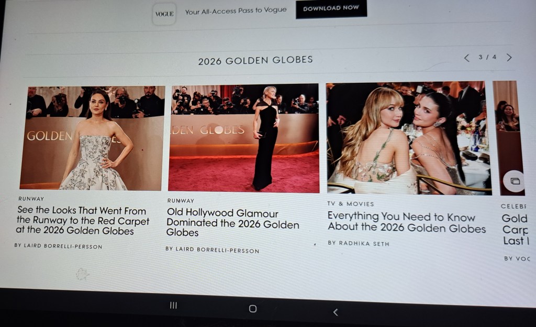Image resolution: width=536 pixels, height=327 pixels.
Task: Tap the Android recent apps button
Action: click(173, 306)
